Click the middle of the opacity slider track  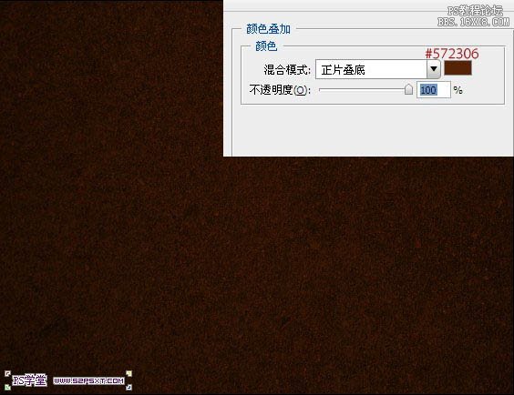(x=364, y=89)
